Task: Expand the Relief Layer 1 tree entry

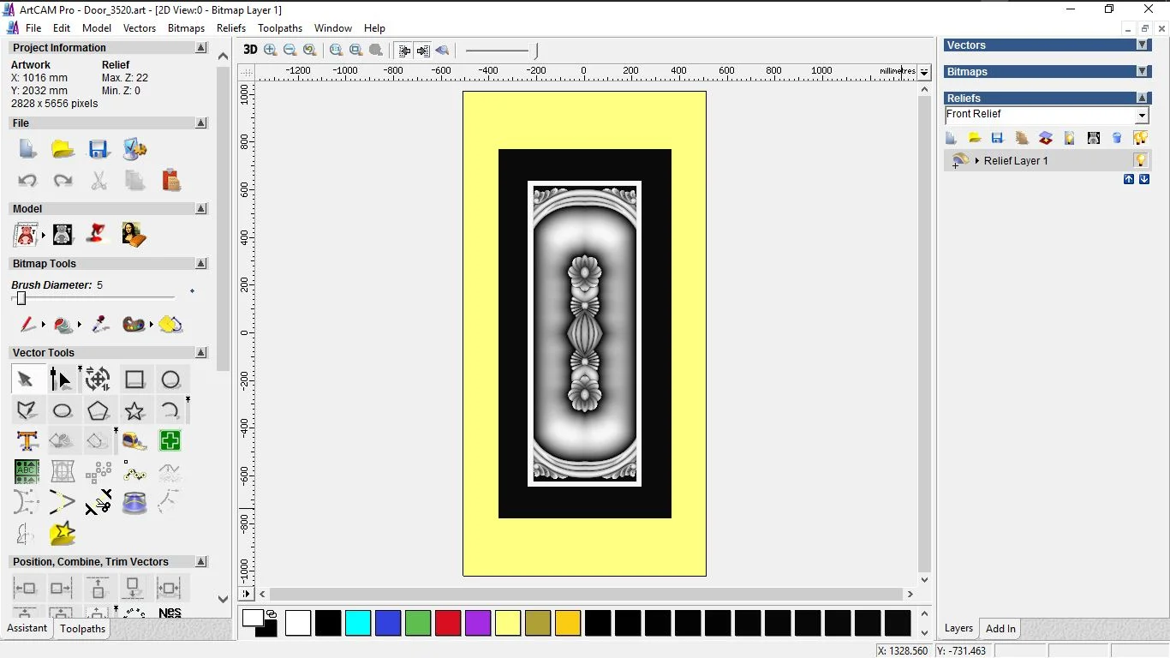Action: pos(977,160)
